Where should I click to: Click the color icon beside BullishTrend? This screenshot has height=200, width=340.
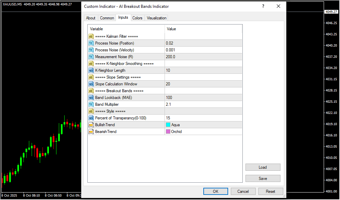pos(91,125)
